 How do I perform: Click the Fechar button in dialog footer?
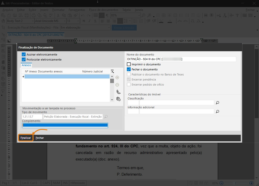click(40, 138)
